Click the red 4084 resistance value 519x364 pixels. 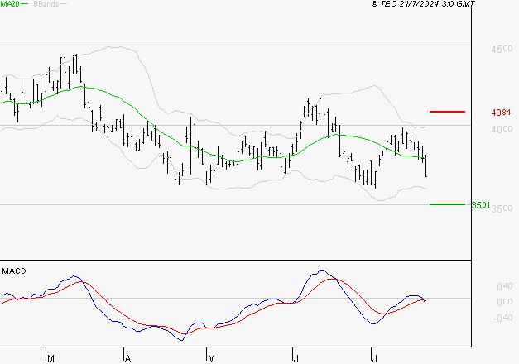[x=501, y=113]
